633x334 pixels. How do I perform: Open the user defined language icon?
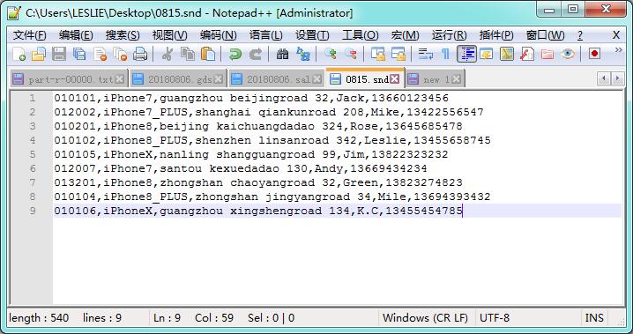[x=487, y=54]
